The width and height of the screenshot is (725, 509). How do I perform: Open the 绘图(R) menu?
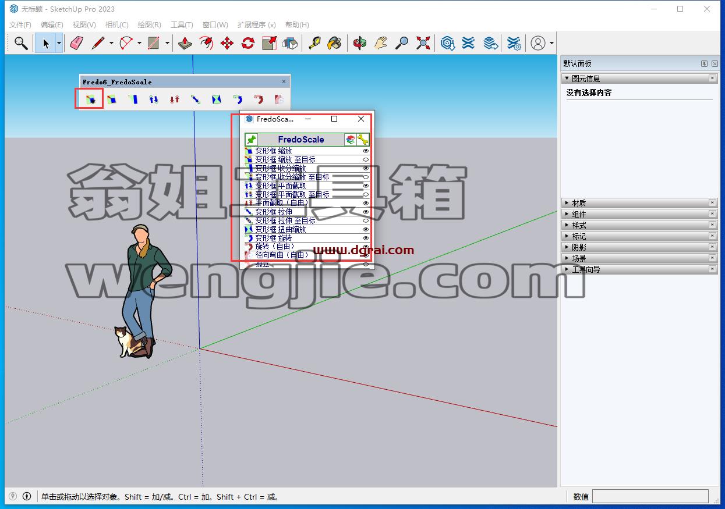tap(149, 24)
